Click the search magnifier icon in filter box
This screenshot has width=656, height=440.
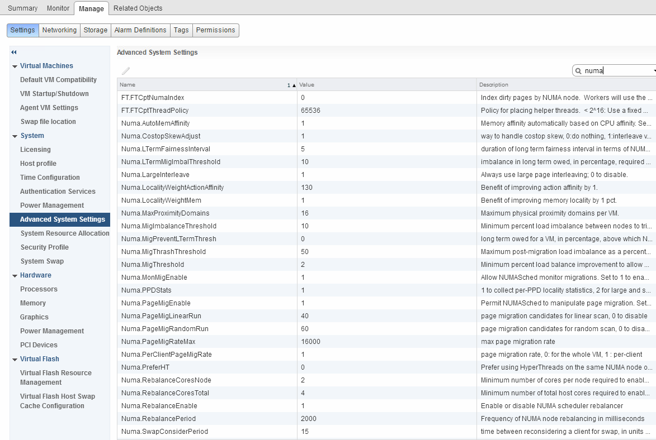point(578,71)
